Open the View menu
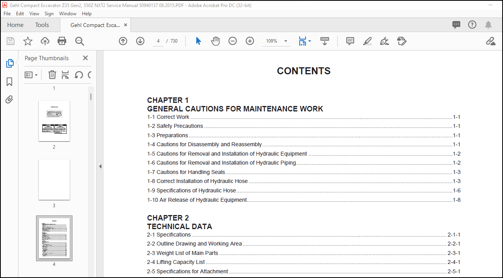Viewport: 503px width, 278px height. [34, 13]
